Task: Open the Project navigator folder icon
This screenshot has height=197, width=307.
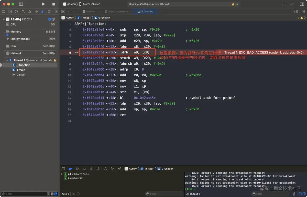Action: [3, 11]
